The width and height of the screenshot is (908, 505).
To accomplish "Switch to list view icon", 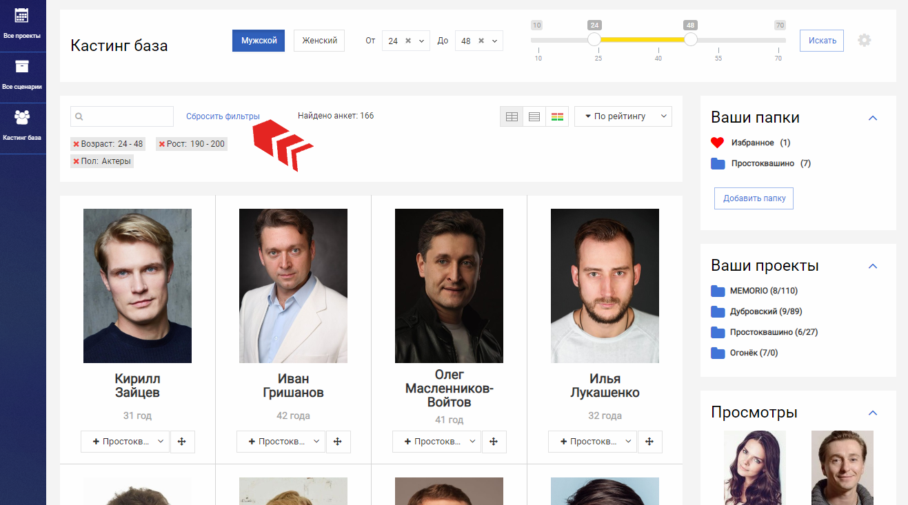I will click(534, 116).
